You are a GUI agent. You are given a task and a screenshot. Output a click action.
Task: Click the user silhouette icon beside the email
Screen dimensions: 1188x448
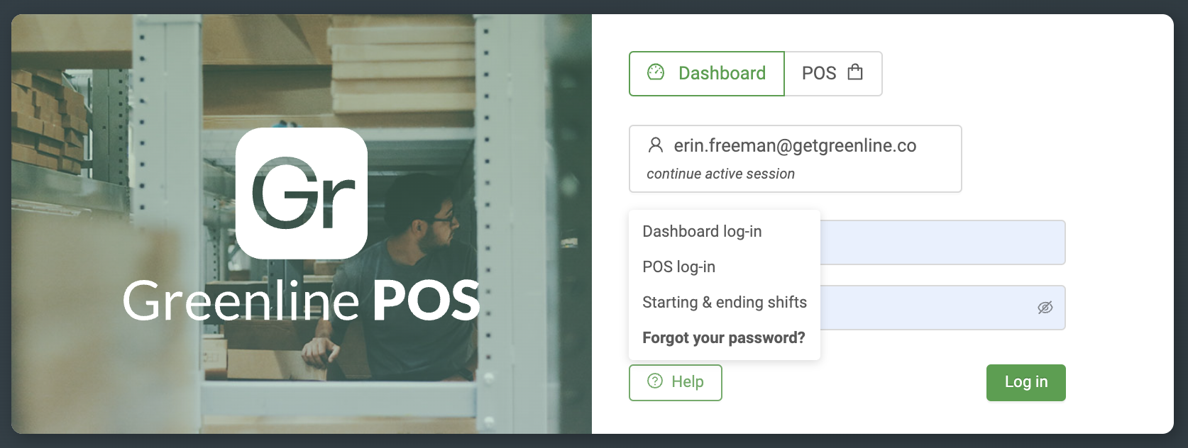[656, 145]
